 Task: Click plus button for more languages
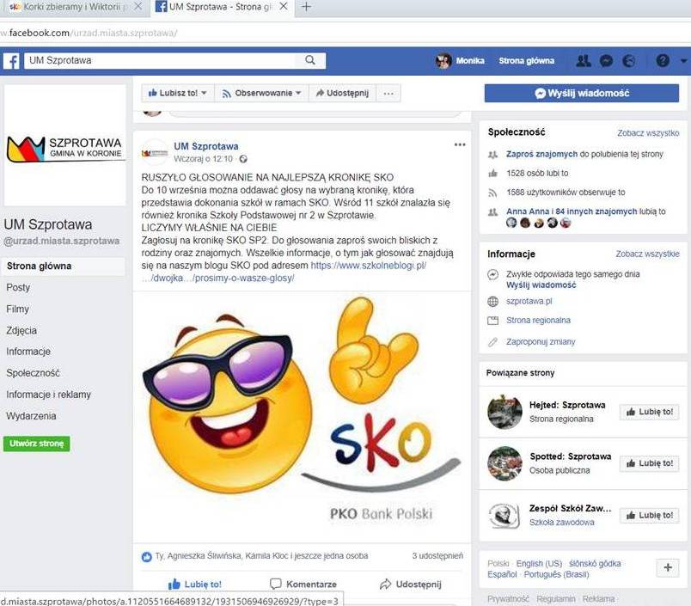pyautogui.click(x=668, y=567)
